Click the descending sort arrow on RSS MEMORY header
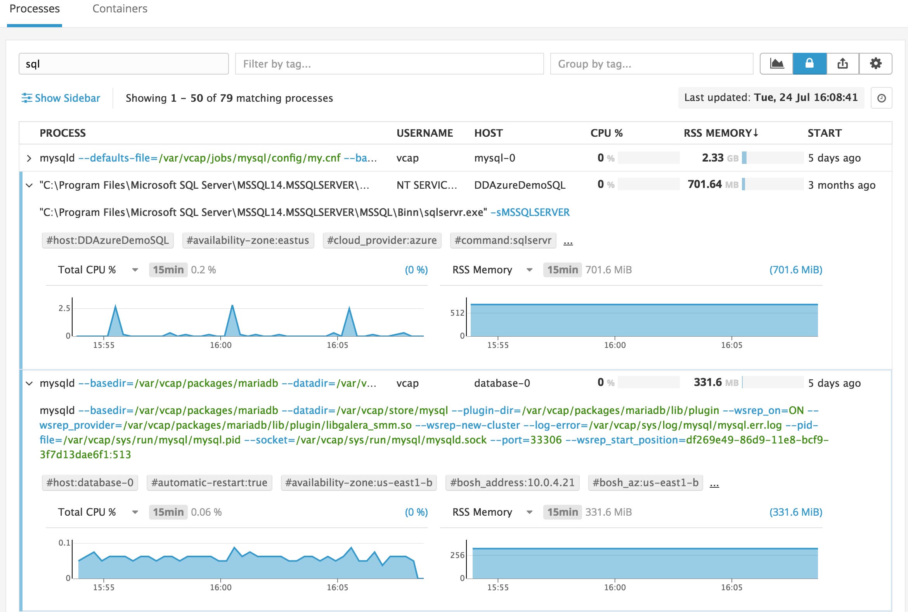Viewport: 908px width, 612px height. 757,133
